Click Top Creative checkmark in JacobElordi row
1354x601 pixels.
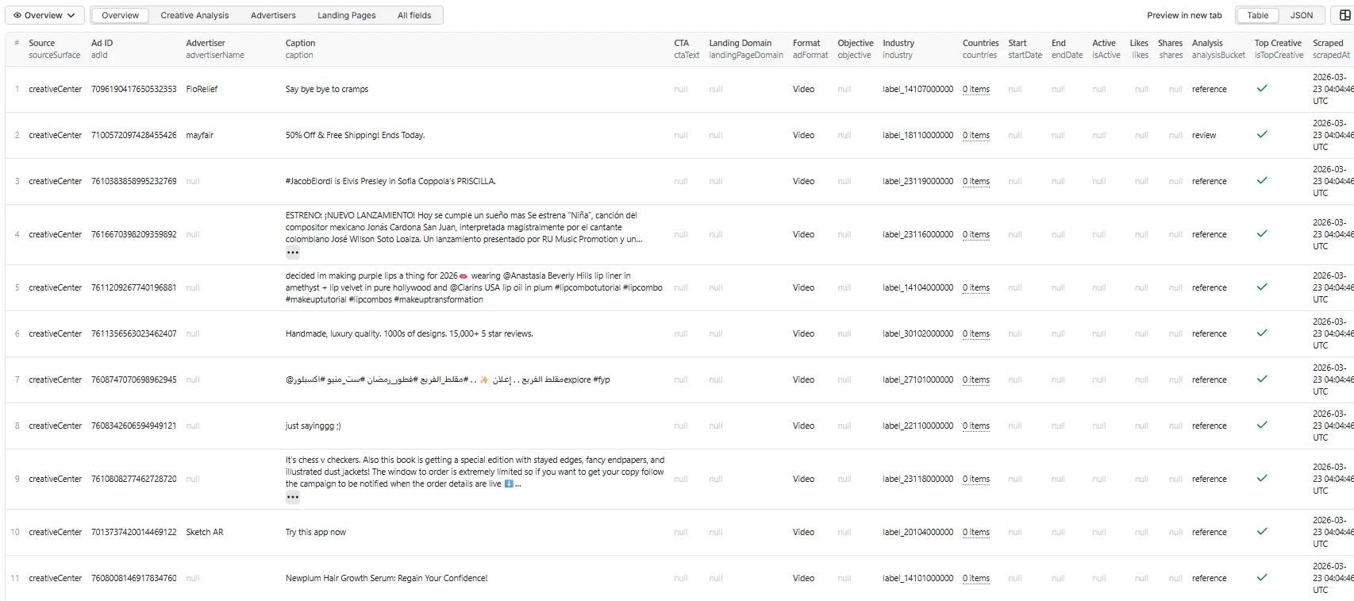1262,180
